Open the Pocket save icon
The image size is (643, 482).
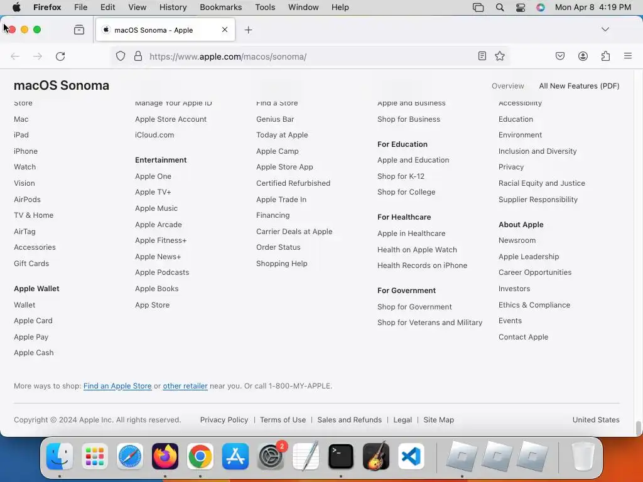559,56
